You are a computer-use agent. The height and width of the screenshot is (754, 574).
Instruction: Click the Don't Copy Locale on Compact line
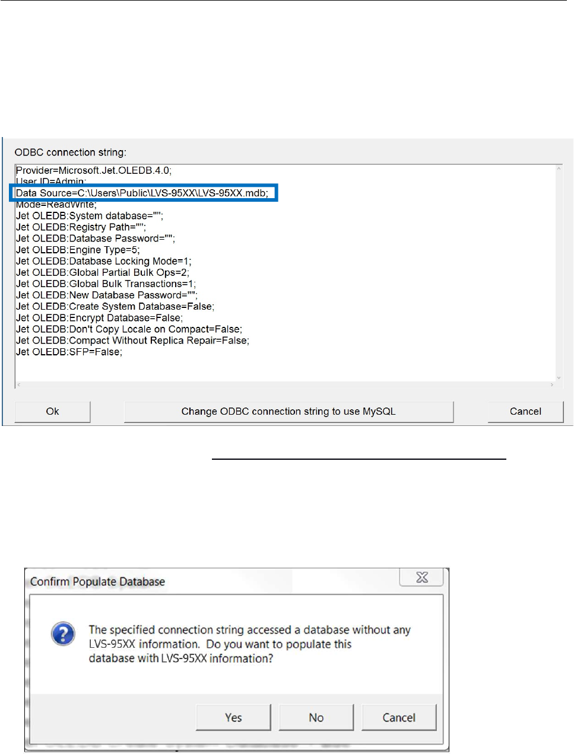coord(129,329)
